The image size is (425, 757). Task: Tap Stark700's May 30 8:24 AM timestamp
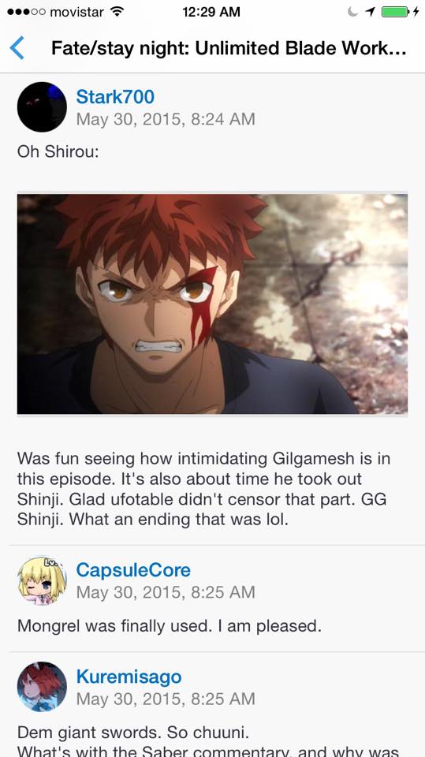(165, 119)
